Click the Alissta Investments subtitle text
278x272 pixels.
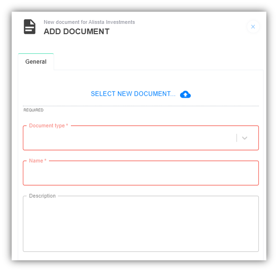point(111,22)
